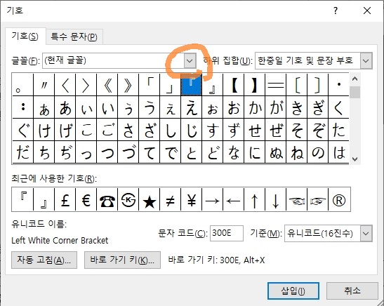Select hiragana あ in the grid

(x=65, y=107)
